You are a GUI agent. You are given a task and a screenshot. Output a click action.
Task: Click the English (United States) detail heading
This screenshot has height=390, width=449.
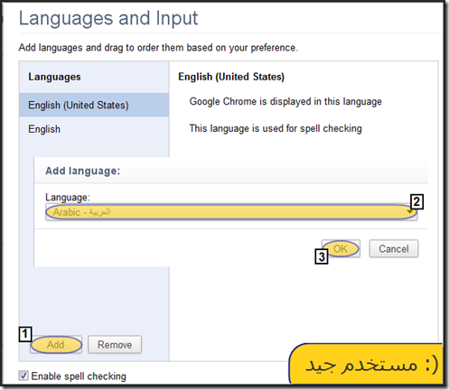point(231,77)
